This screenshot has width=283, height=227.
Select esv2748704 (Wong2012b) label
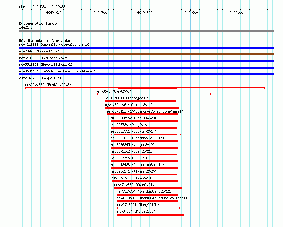point(138,205)
